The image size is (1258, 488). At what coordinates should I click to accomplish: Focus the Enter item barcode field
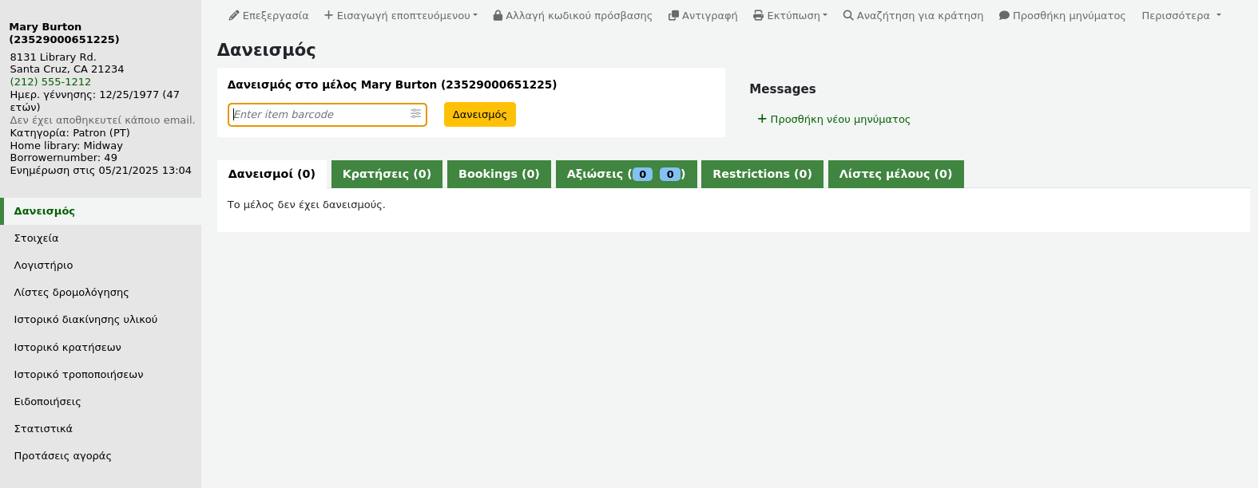pyautogui.click(x=319, y=114)
